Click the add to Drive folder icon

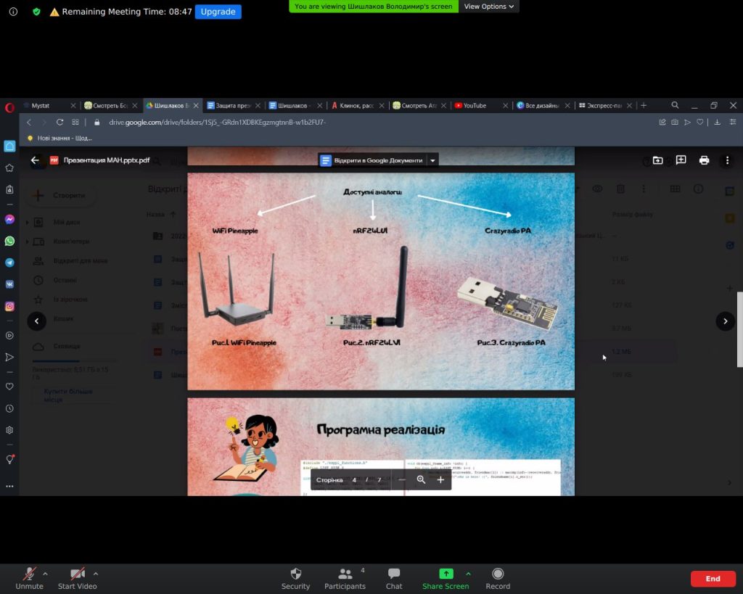(x=657, y=160)
